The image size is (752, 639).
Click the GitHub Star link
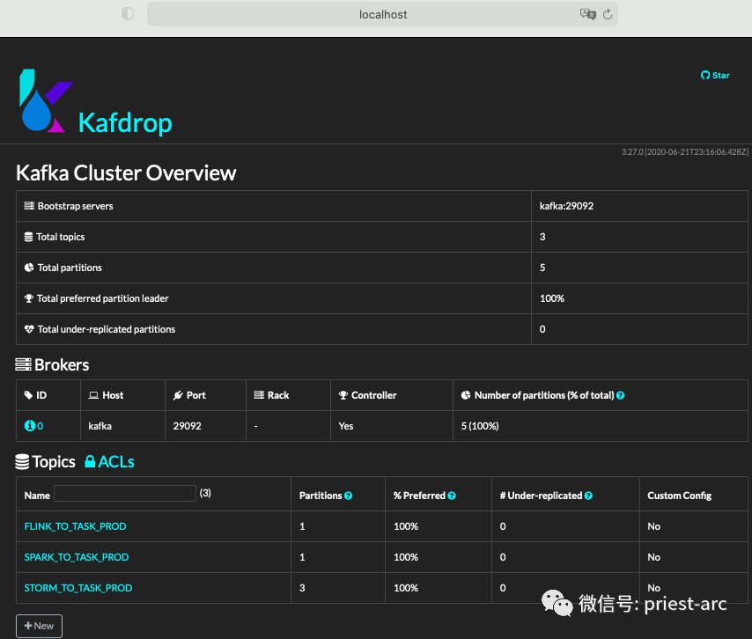pyautogui.click(x=715, y=76)
